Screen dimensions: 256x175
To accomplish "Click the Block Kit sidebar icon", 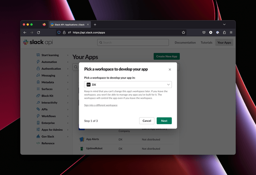I will 38,96.
